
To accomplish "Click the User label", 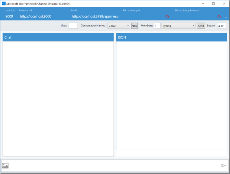I will (x=64, y=26).
